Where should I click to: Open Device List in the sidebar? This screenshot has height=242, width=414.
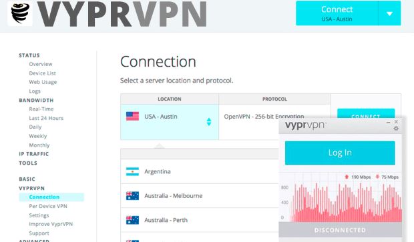coord(42,73)
